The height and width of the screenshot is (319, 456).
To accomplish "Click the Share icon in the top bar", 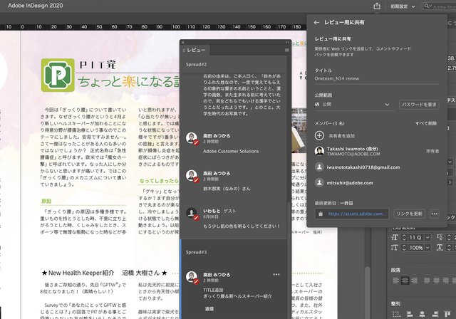I will 377,6.
